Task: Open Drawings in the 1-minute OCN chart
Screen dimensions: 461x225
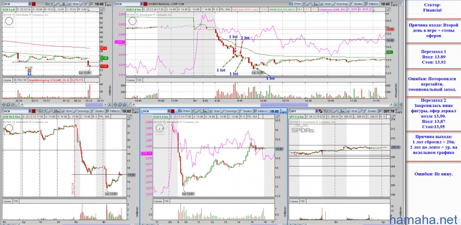Action: coord(340,4)
